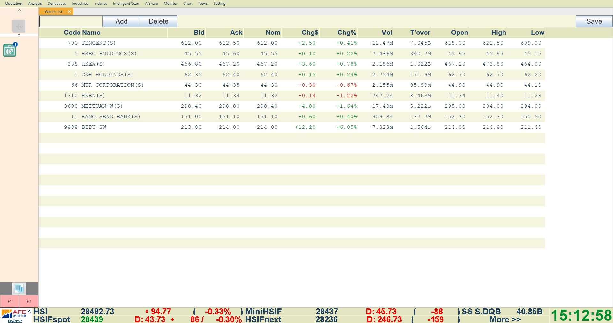
Task: Click More >> in the ticker bar
Action: (x=505, y=319)
